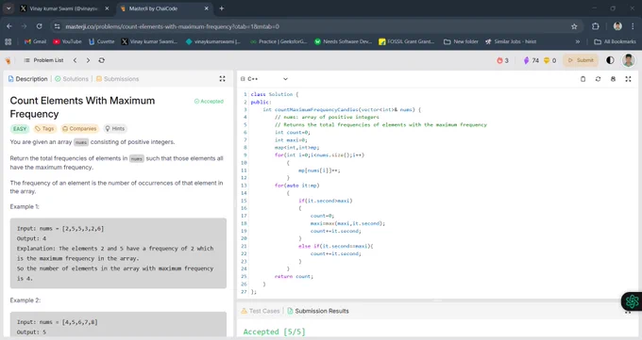View the purple gem points 74

(x=532, y=60)
